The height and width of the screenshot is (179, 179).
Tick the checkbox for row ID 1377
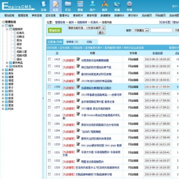click(49, 107)
